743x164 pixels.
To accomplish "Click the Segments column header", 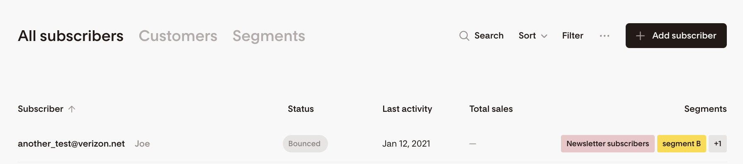I will [705, 109].
